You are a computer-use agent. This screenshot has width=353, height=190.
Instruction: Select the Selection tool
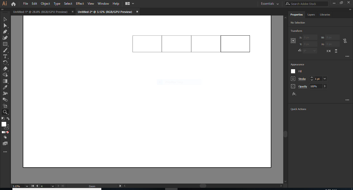click(x=5, y=19)
